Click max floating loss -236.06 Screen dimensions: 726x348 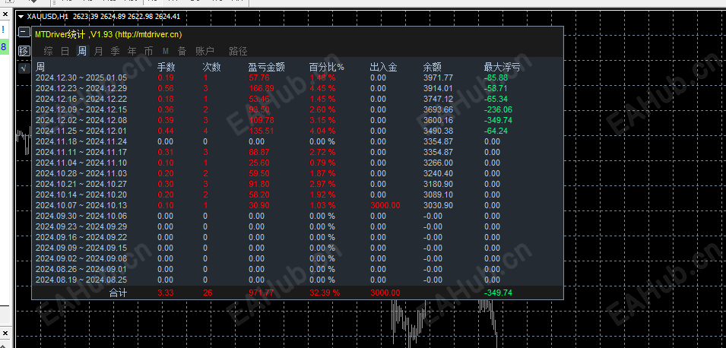pyautogui.click(x=498, y=109)
